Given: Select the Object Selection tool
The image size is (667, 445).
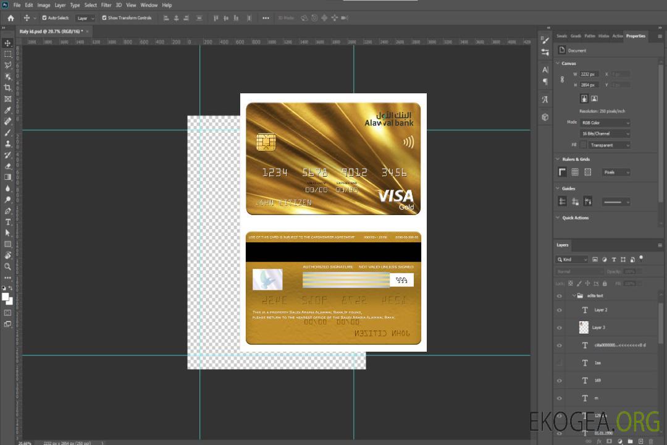Looking at the screenshot, I should point(7,77).
